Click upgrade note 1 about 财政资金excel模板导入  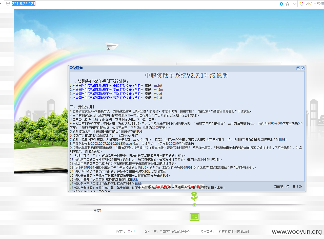pyautogui.click(x=161, y=111)
